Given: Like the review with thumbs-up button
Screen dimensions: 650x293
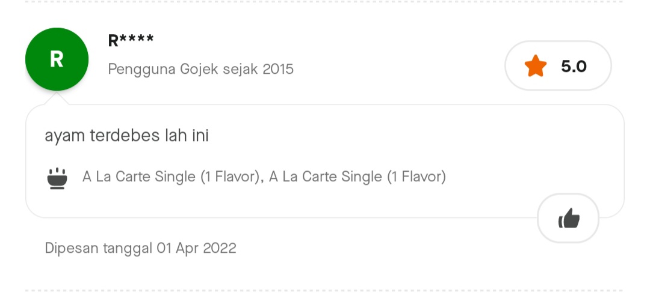Looking at the screenshot, I should [568, 219].
